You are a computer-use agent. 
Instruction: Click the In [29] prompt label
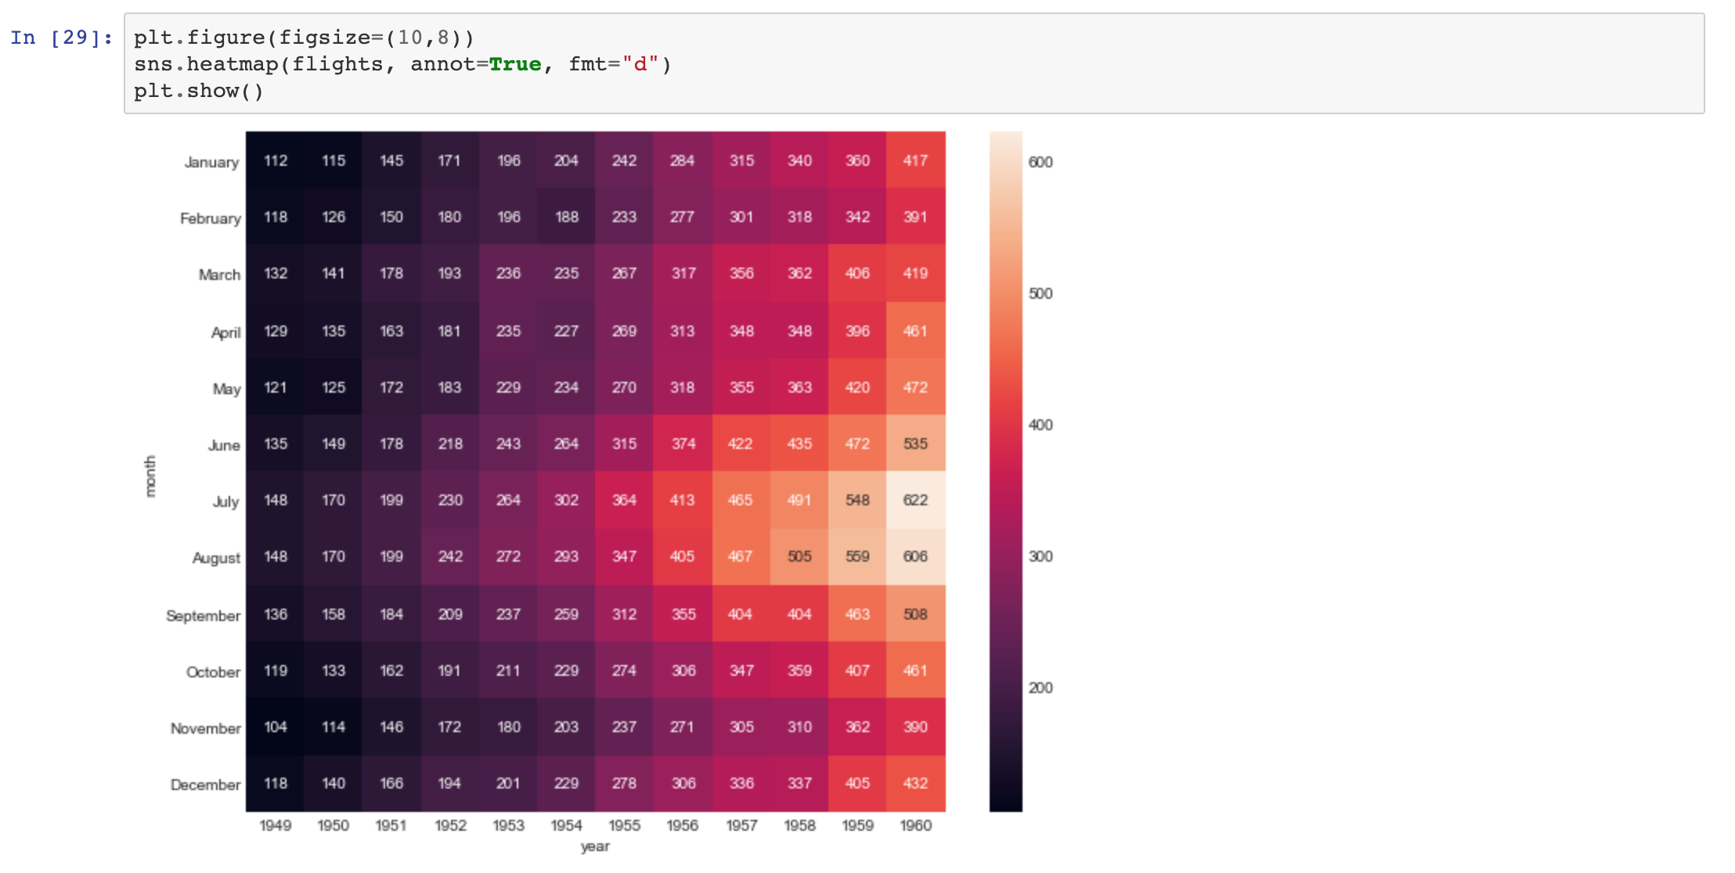pyautogui.click(x=61, y=38)
